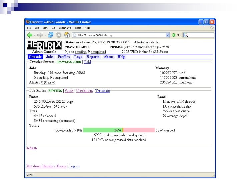Click the pink queued portion of progress bar
The width and height of the screenshot is (240, 180).
click(x=139, y=130)
